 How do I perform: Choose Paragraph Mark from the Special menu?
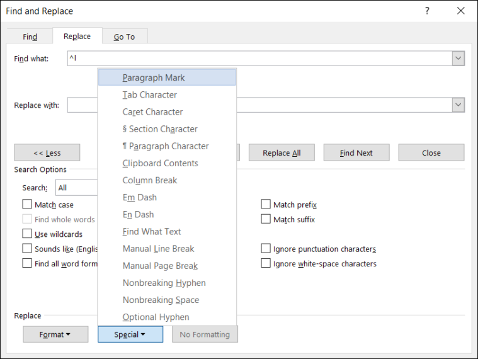point(167,77)
